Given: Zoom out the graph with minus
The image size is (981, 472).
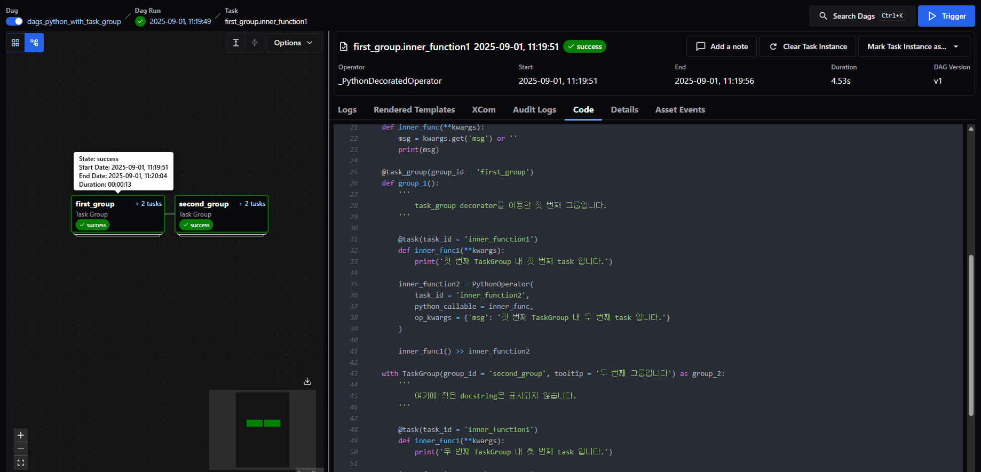Looking at the screenshot, I should 21,449.
